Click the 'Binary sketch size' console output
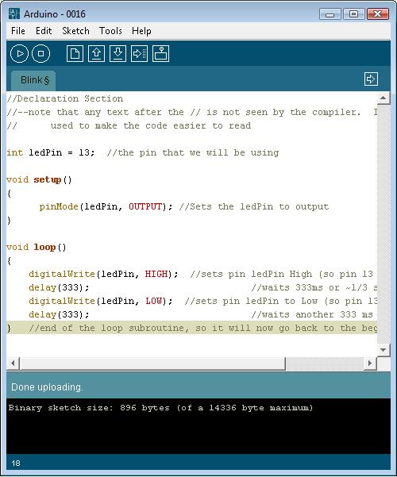This screenshot has height=477, width=397. [160, 408]
